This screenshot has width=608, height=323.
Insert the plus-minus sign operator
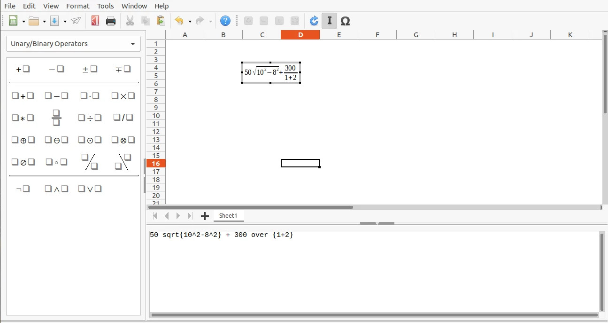coord(90,69)
